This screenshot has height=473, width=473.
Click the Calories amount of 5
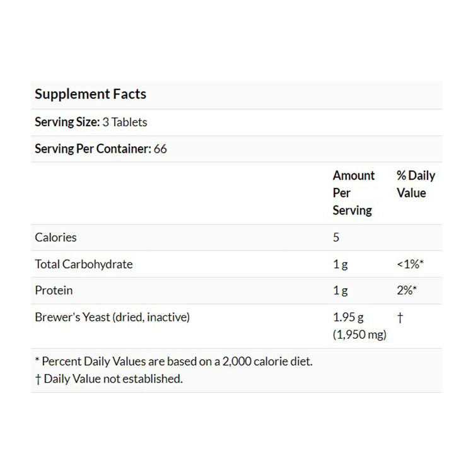pyautogui.click(x=336, y=238)
